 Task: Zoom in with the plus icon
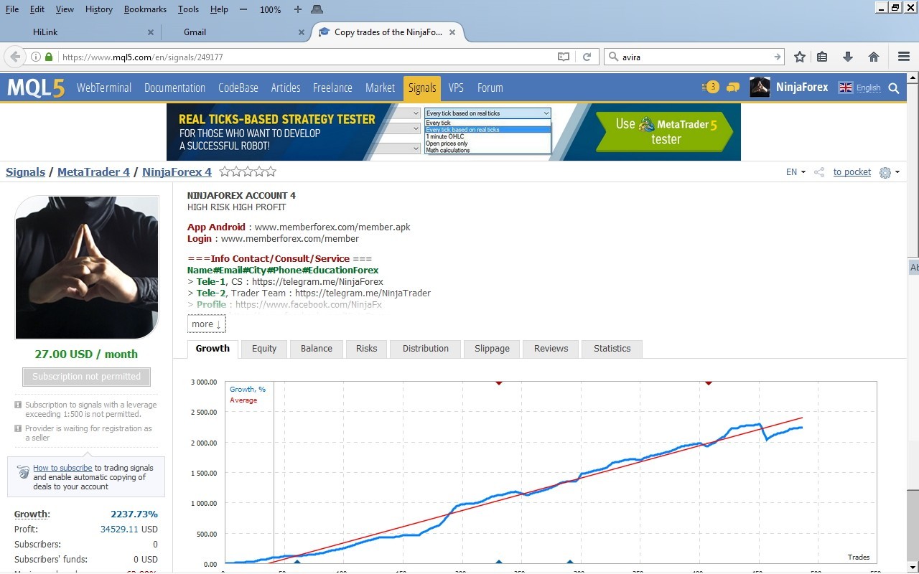coord(298,9)
